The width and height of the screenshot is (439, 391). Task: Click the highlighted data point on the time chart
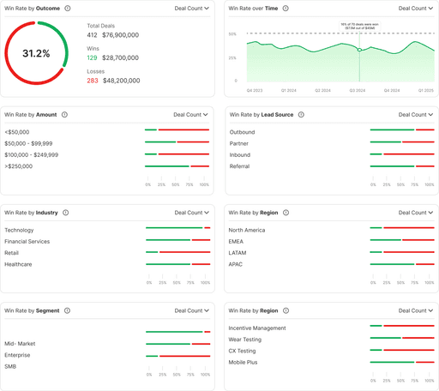(x=359, y=50)
